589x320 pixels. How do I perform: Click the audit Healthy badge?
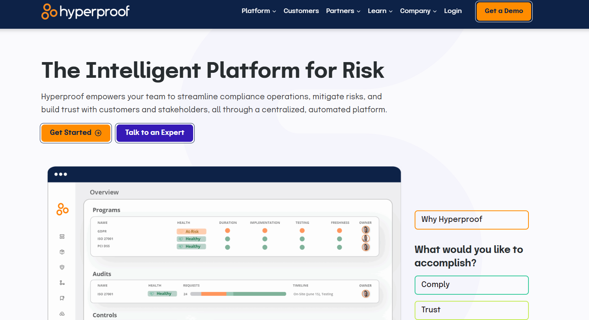pos(162,294)
